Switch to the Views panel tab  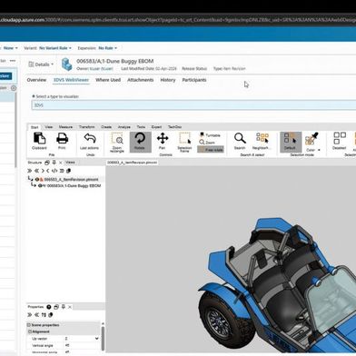point(70,163)
